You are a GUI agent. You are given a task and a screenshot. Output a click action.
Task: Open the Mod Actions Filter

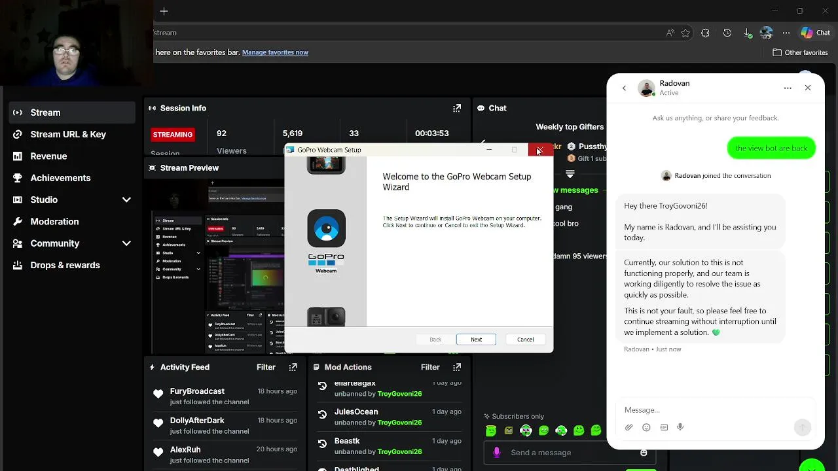click(430, 367)
